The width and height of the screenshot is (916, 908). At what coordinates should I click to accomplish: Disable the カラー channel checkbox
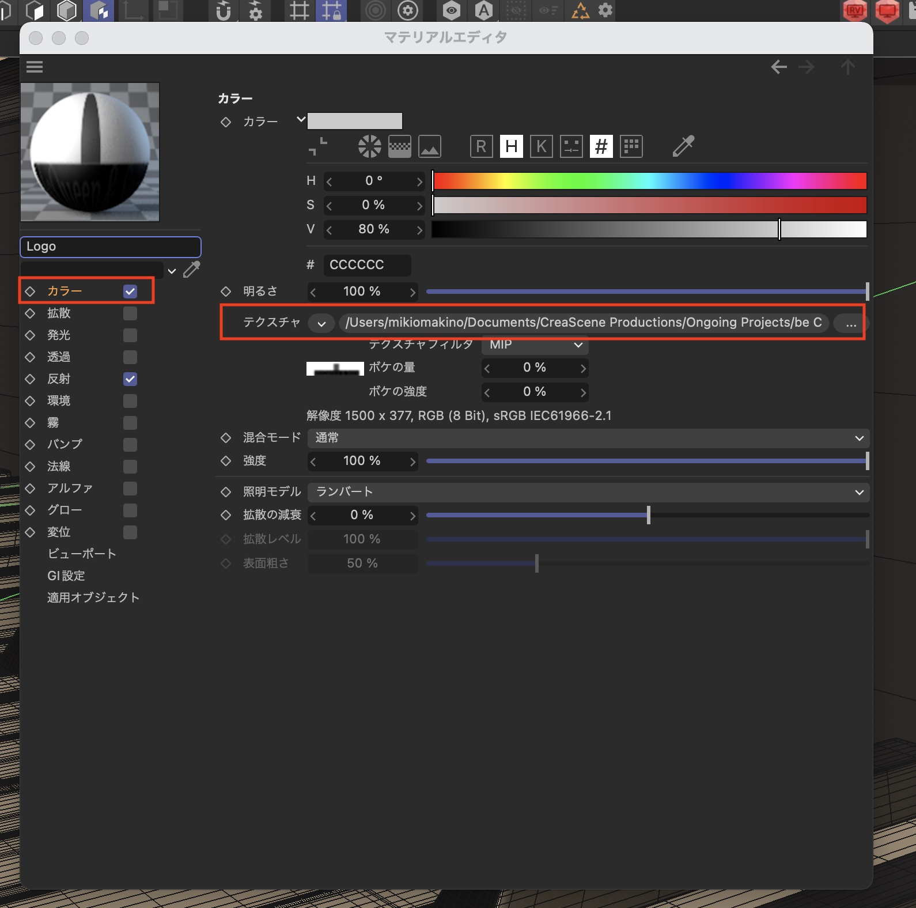tap(130, 292)
